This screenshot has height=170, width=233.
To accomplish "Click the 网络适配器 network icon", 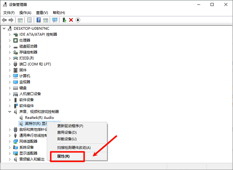I will click(16, 141).
